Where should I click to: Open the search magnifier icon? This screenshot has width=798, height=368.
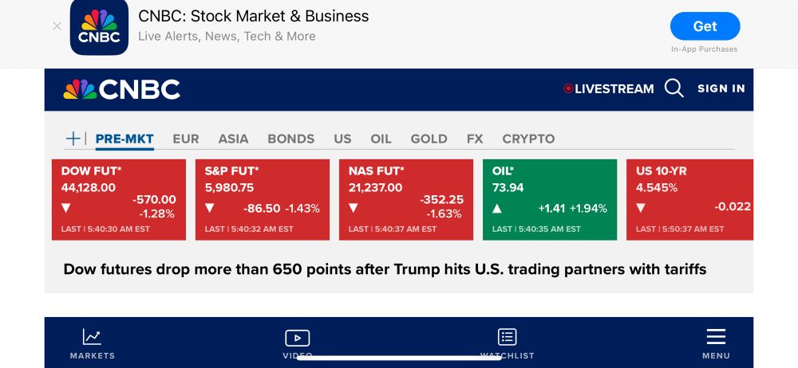(674, 88)
